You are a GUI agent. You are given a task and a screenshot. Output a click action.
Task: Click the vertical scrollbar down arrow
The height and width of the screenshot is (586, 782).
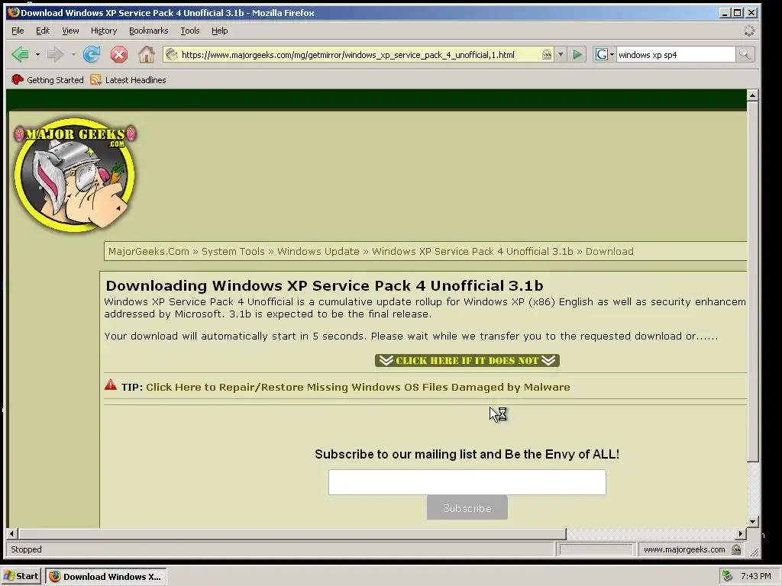pos(752,522)
